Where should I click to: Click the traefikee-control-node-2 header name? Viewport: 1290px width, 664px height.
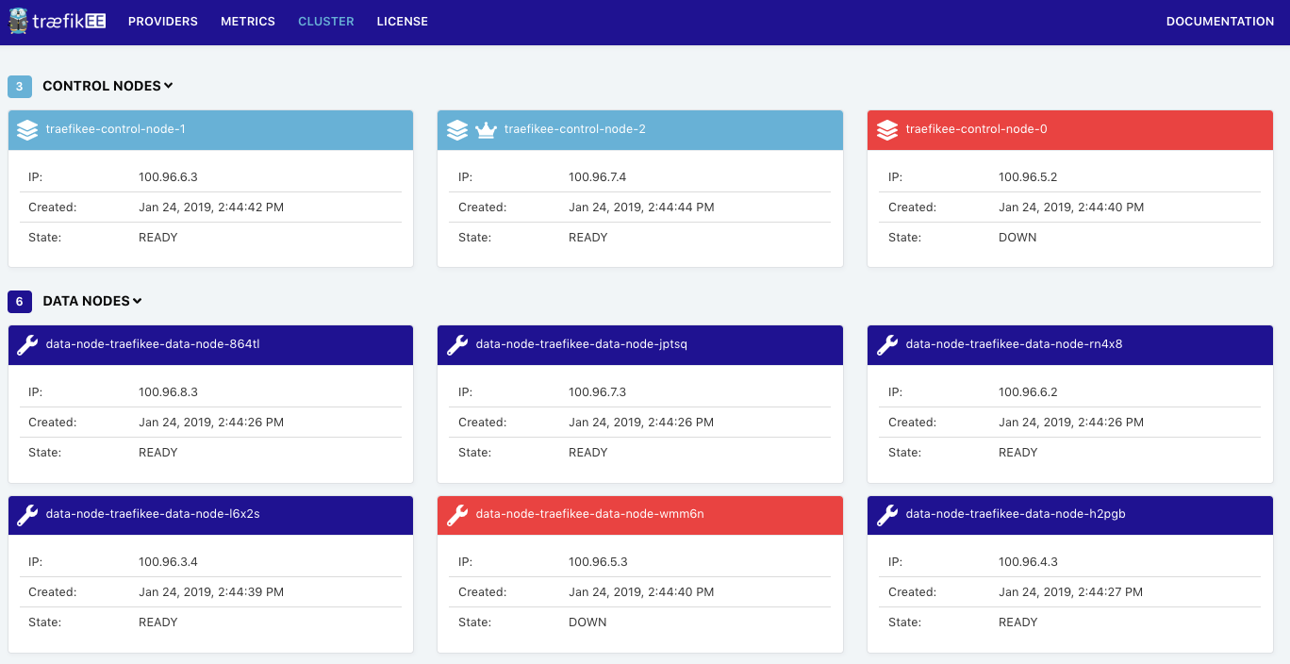pos(575,129)
